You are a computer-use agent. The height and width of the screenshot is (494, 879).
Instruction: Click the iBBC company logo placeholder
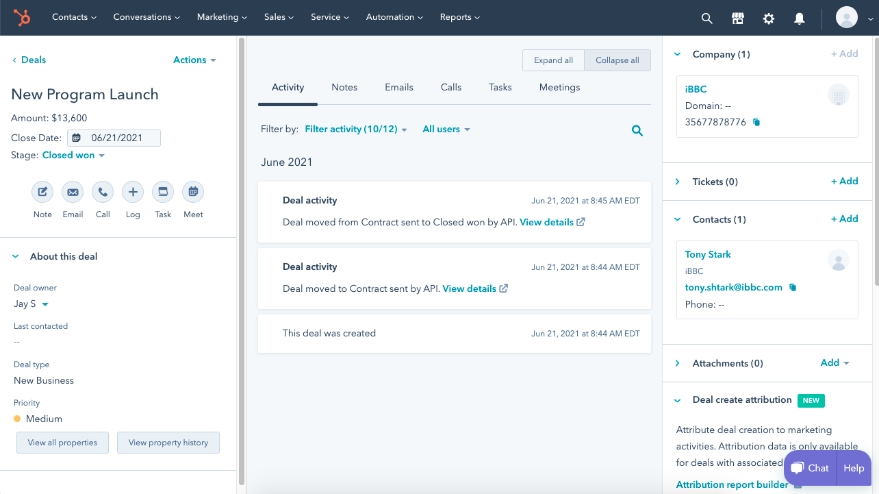click(x=839, y=95)
